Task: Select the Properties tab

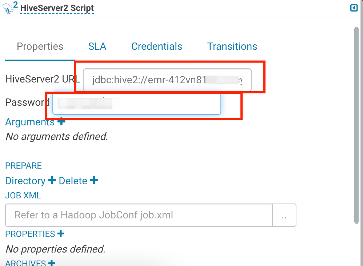Action: coord(40,47)
